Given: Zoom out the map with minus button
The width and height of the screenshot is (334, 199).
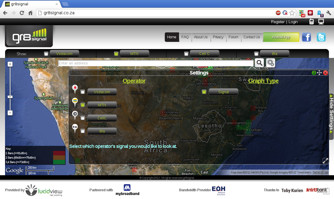Looking at the screenshot, I should (10, 113).
